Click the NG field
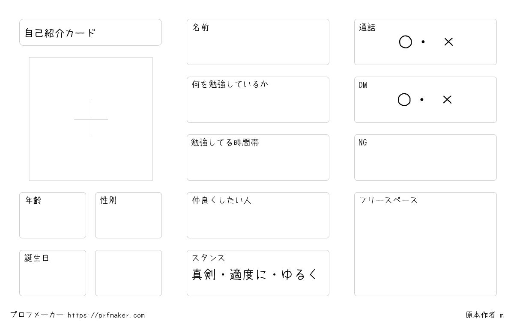Image resolution: width=514 pixels, height=321 pixels. pos(425,158)
